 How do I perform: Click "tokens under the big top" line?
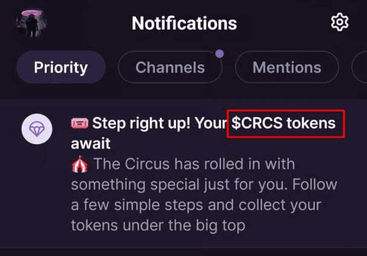157,225
